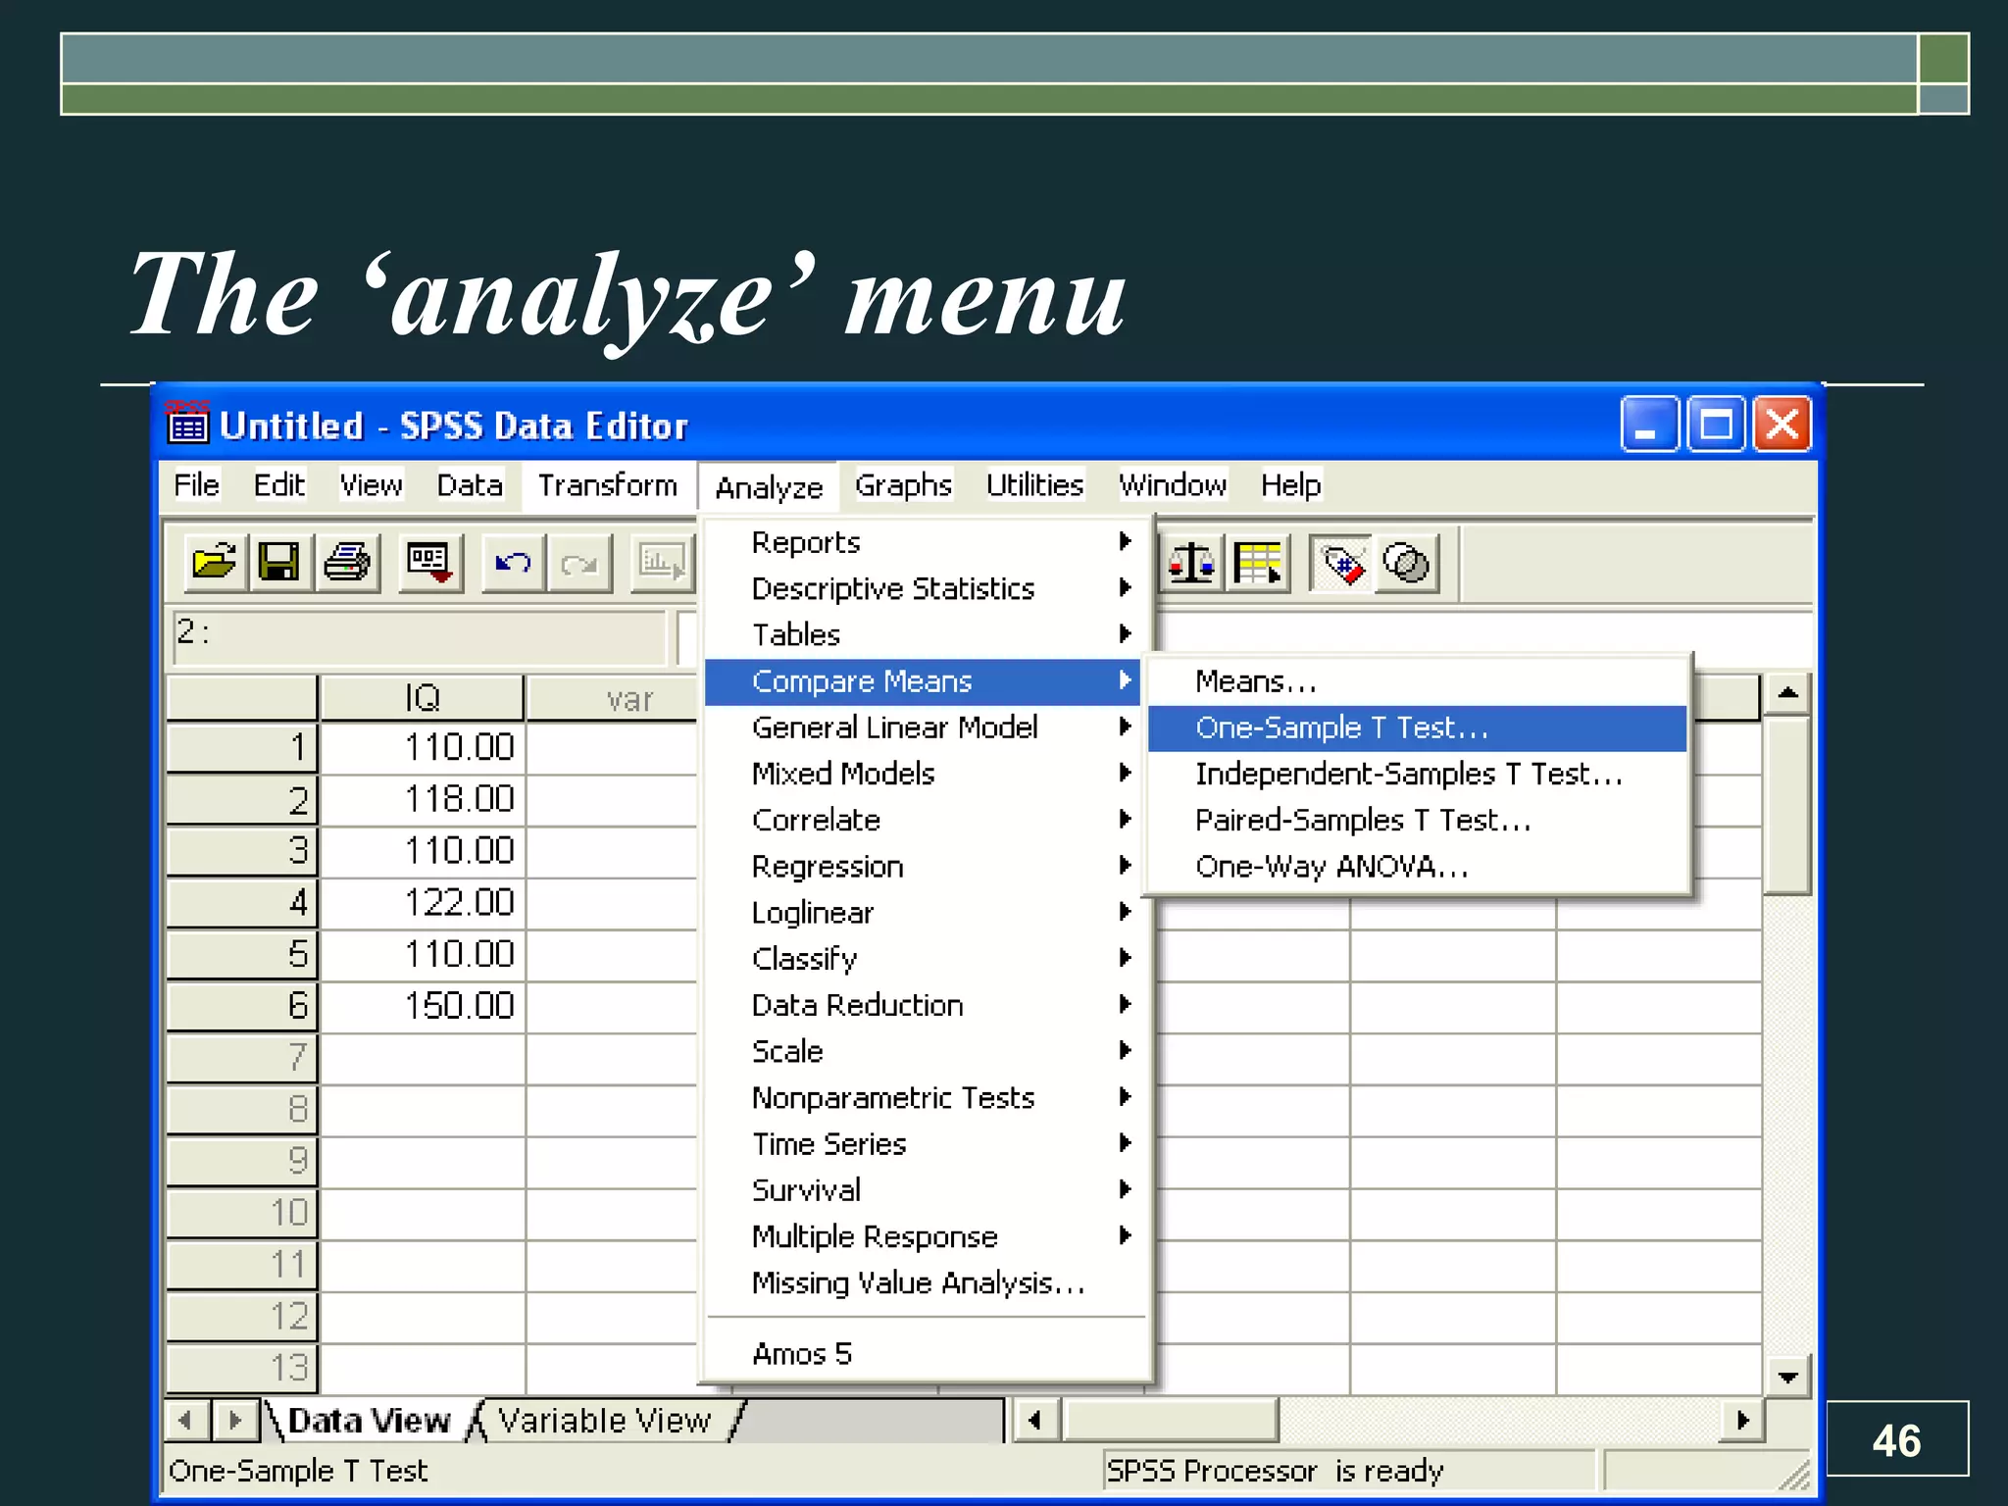2008x1506 pixels.
Task: Choose One-Sample T Test menu entry
Action: (1417, 728)
